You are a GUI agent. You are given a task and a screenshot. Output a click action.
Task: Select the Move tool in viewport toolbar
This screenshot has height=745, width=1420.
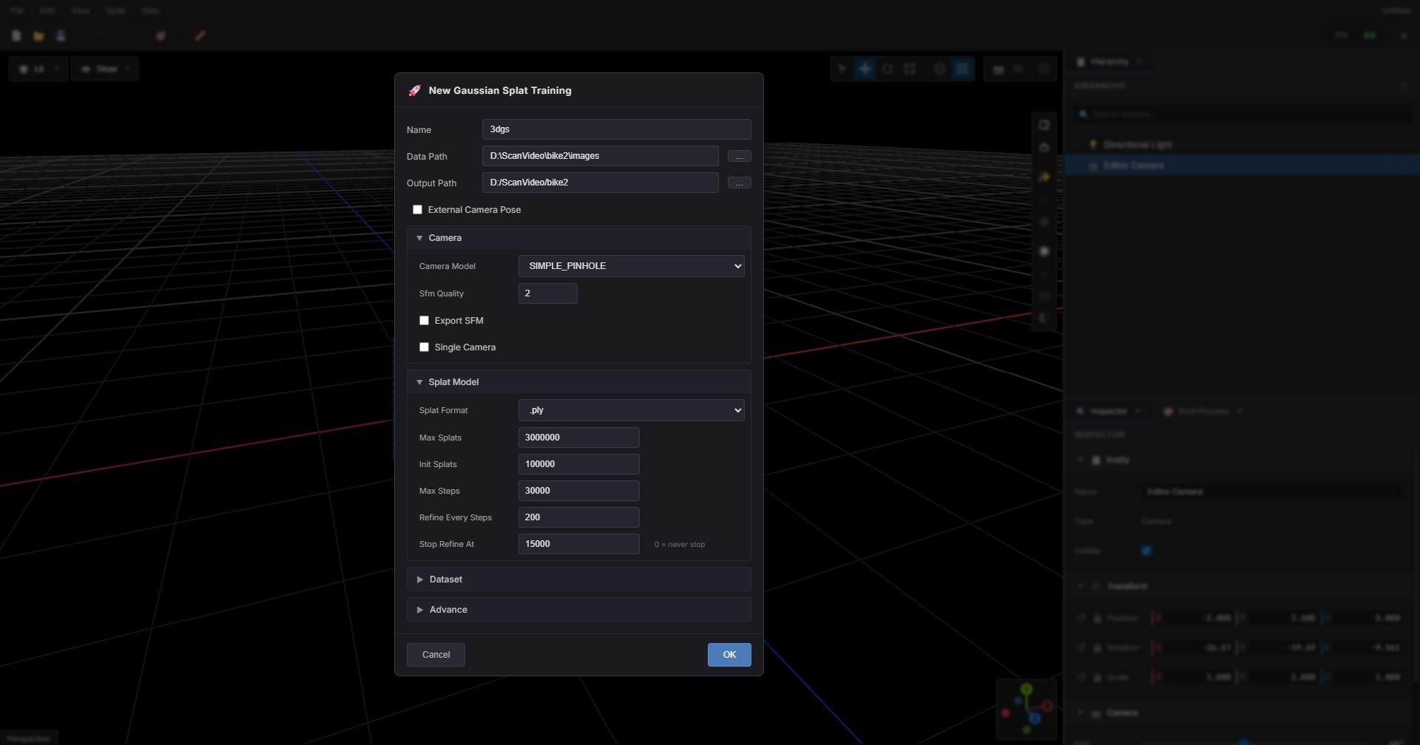[x=865, y=69]
